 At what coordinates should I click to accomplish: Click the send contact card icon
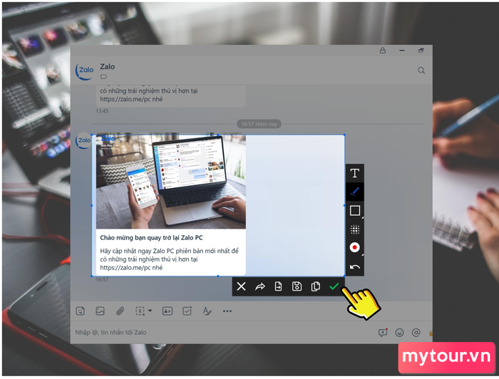pos(168,311)
